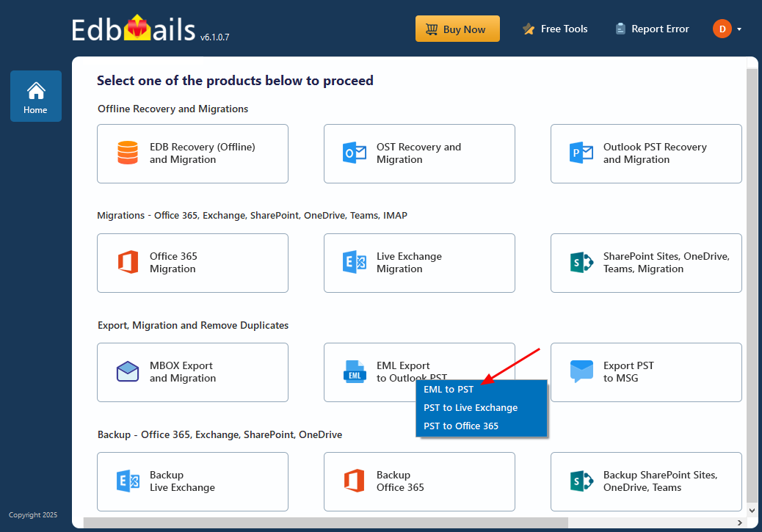Screen dimensions: 762x532
Task: Click the Backup Live Exchange icon
Action: pos(128,481)
